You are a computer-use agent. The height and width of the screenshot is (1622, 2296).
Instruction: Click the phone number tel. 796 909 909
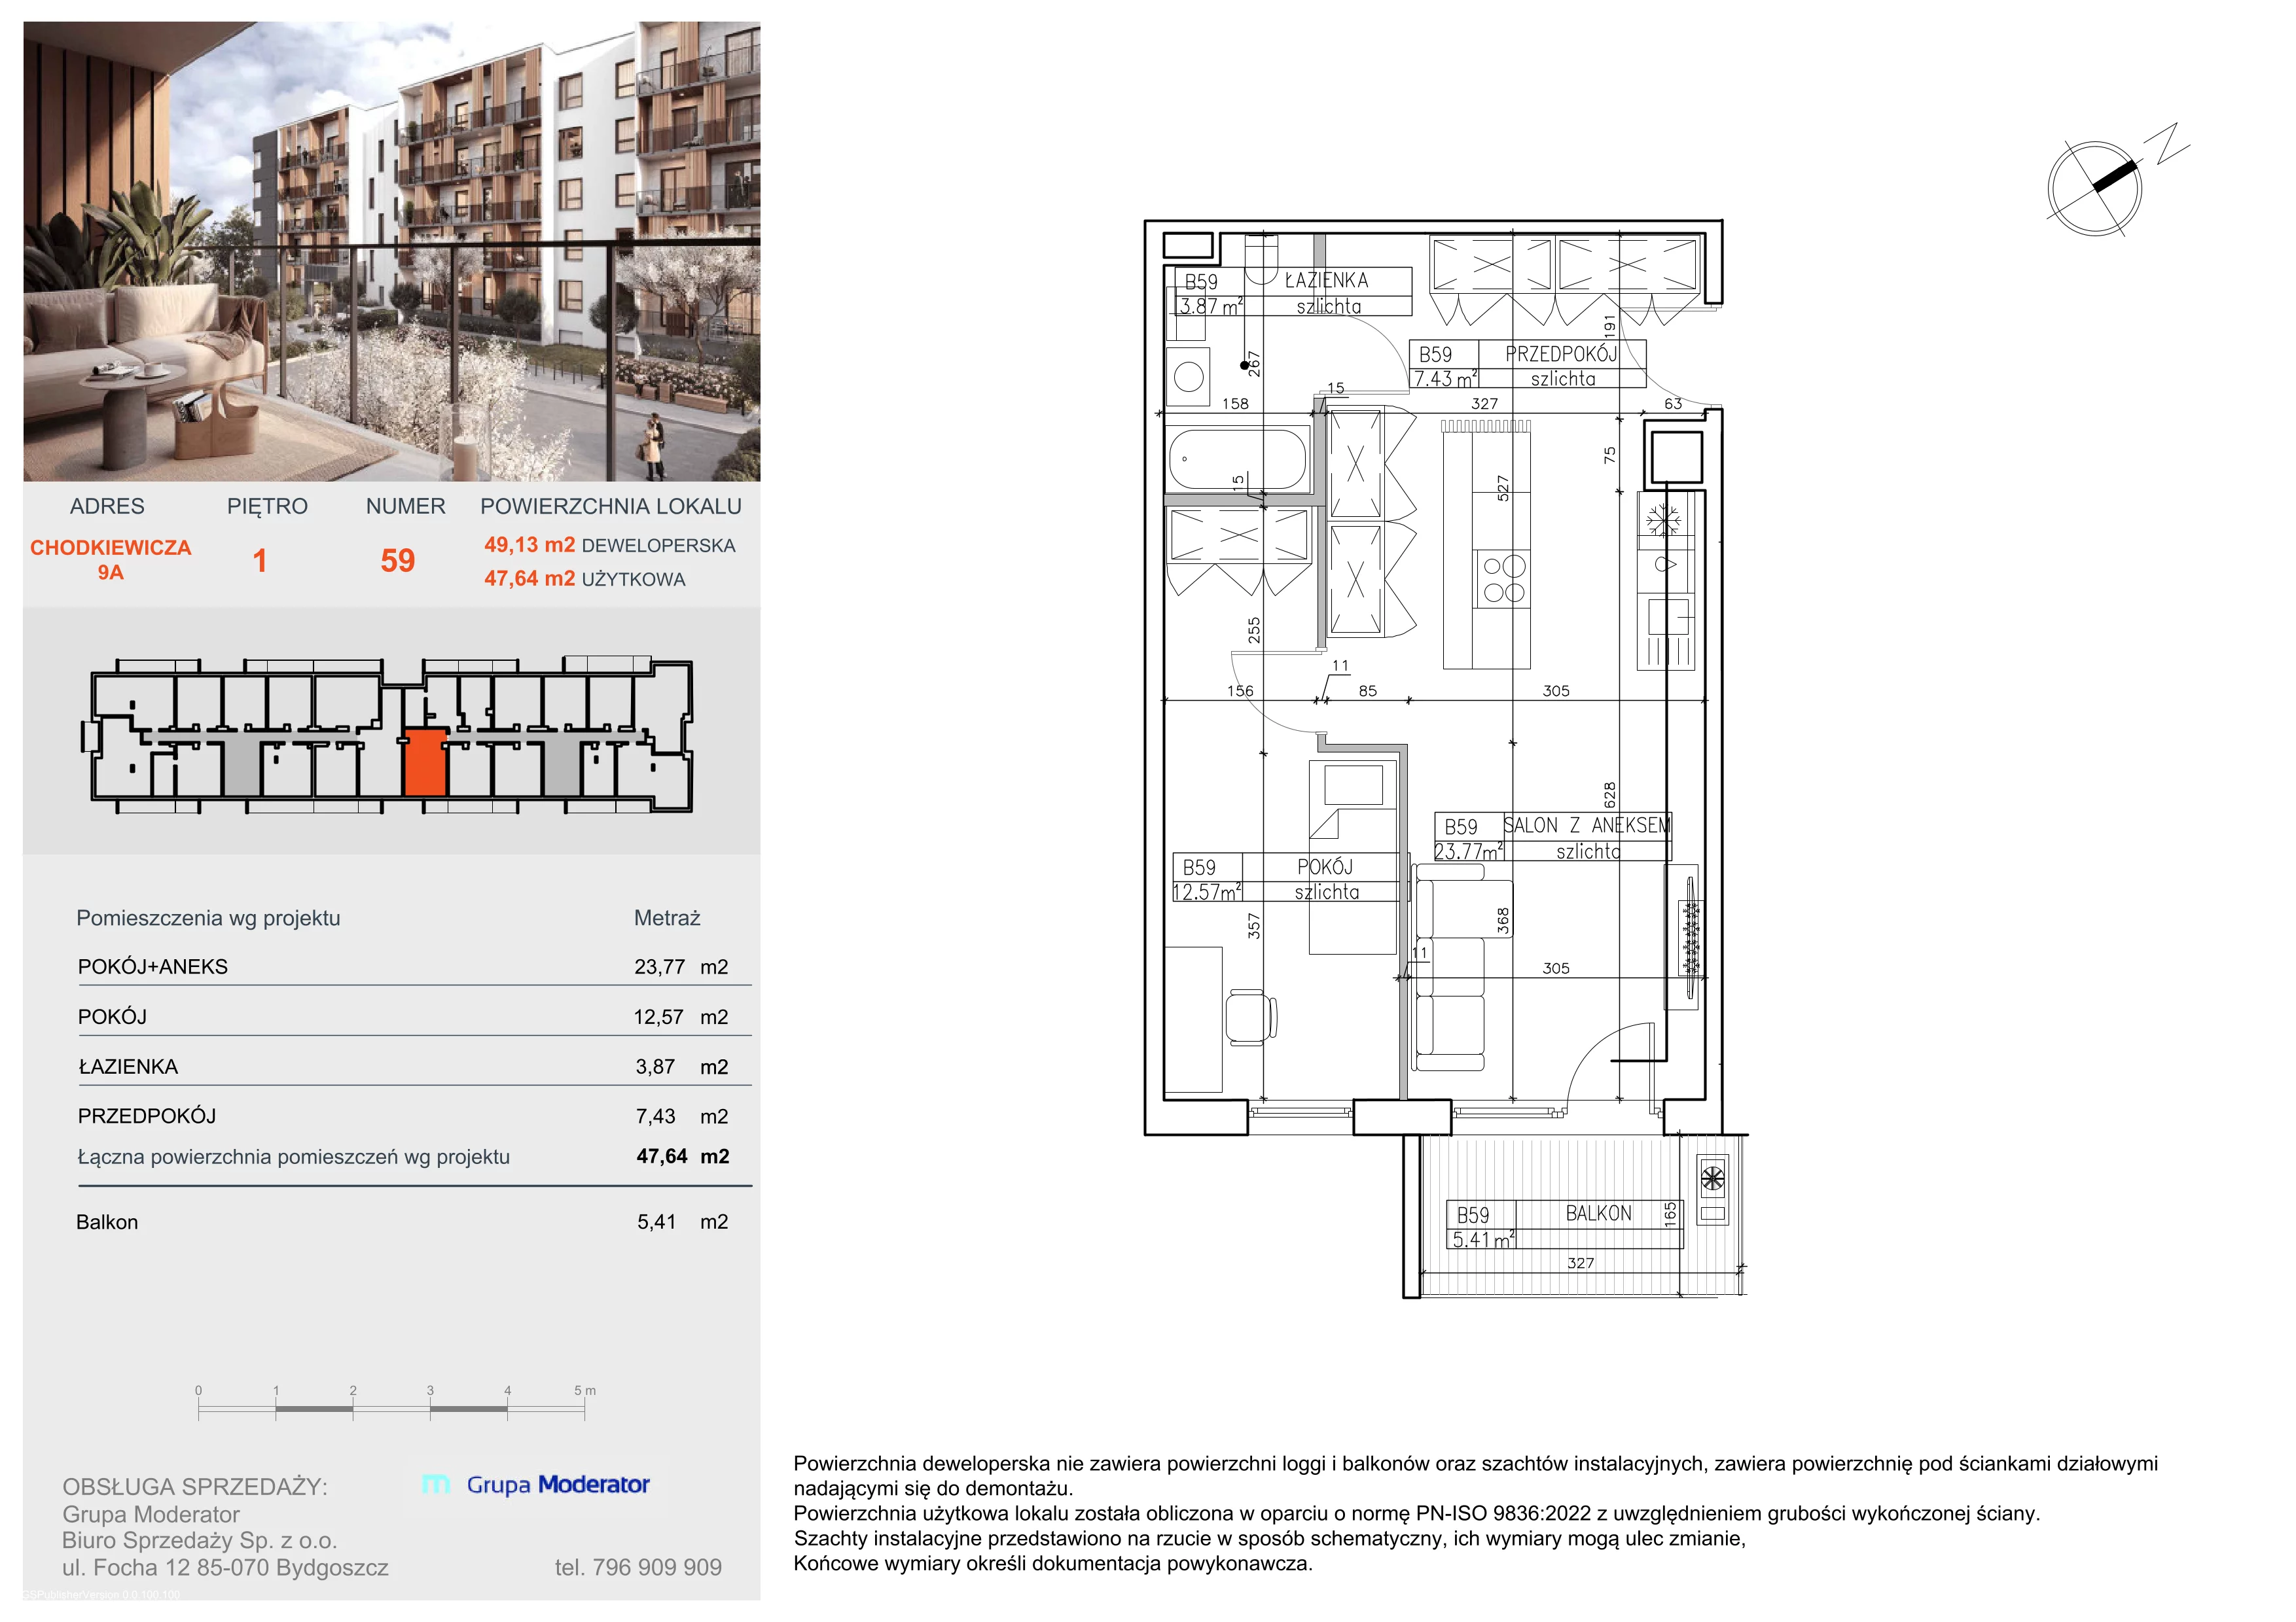[638, 1567]
